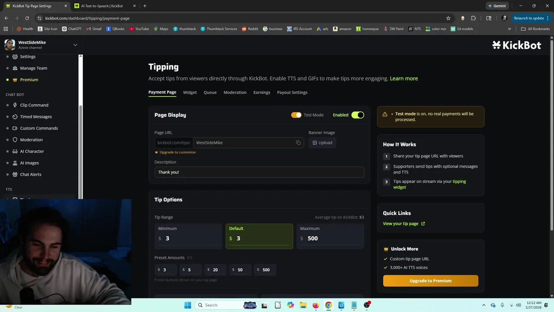Open Gemini in Chrome title bar

coord(497,6)
